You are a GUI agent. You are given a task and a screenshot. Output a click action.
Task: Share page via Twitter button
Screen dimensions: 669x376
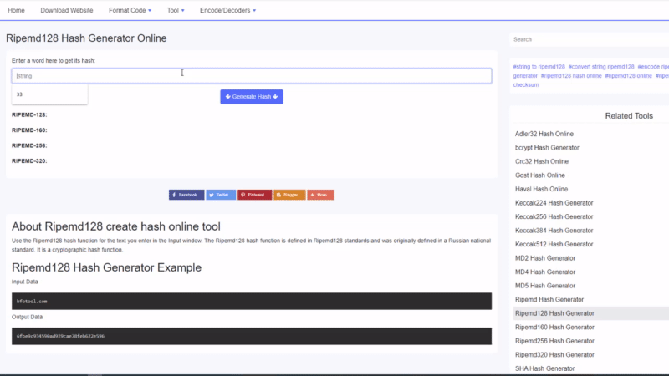221,195
